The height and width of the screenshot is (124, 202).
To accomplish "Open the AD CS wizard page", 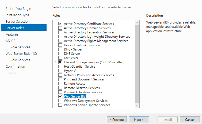I will click(10, 41).
